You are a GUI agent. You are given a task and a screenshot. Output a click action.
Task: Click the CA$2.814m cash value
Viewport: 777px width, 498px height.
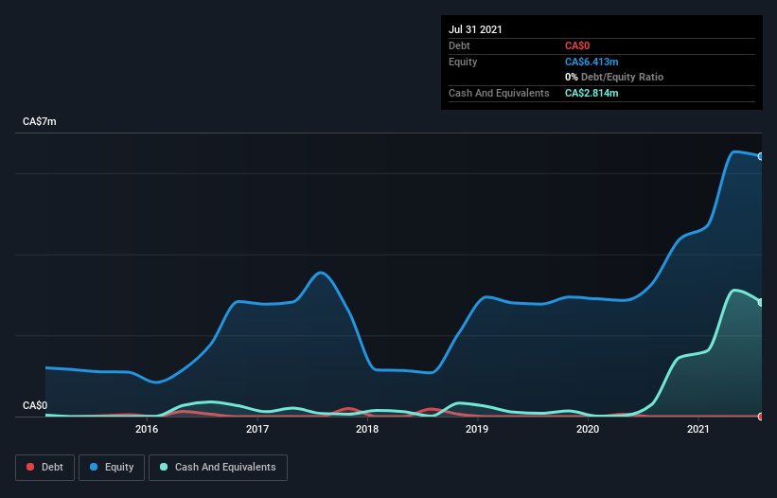[x=592, y=93]
